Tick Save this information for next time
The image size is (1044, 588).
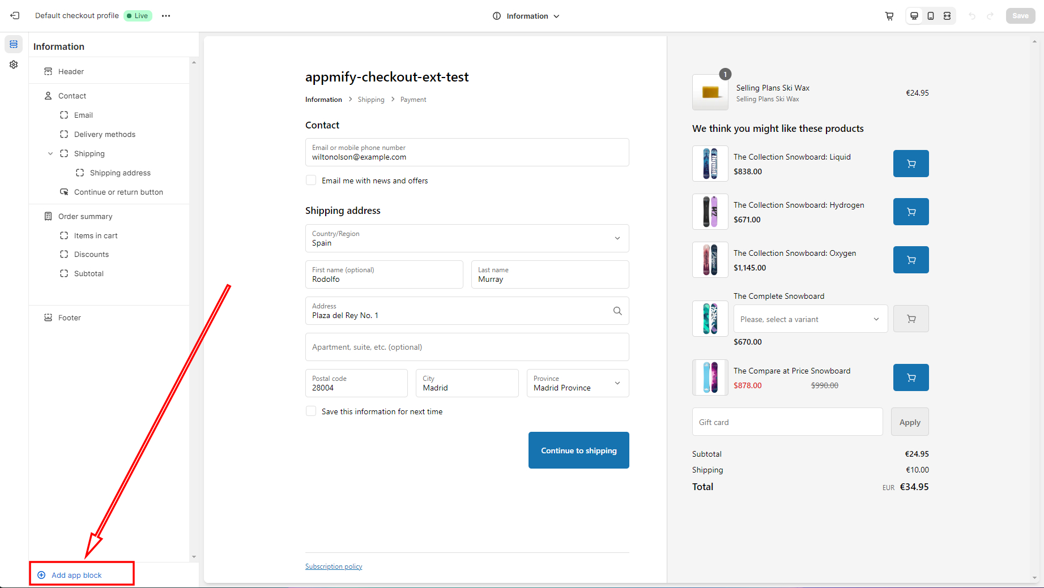click(311, 411)
